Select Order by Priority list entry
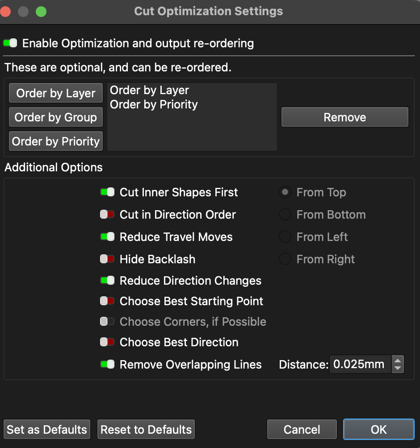This screenshot has width=420, height=448. 154,104
